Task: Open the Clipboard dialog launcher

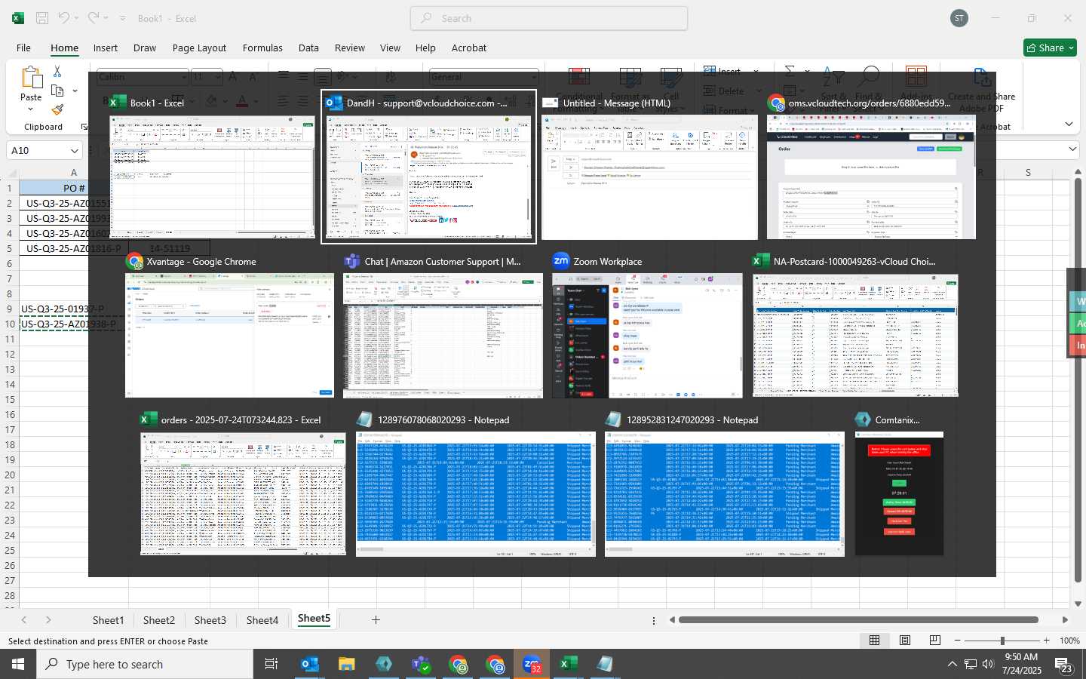Action: click(84, 127)
